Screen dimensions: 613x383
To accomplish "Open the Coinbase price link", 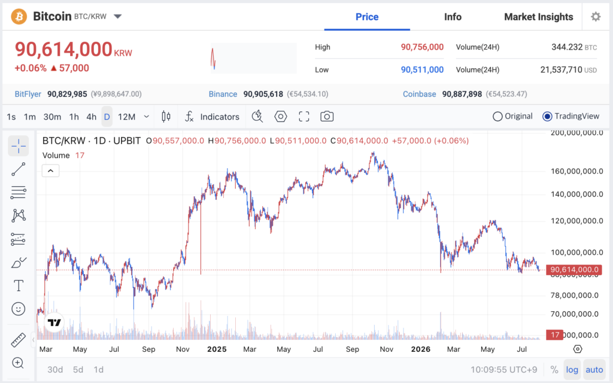I will 420,94.
